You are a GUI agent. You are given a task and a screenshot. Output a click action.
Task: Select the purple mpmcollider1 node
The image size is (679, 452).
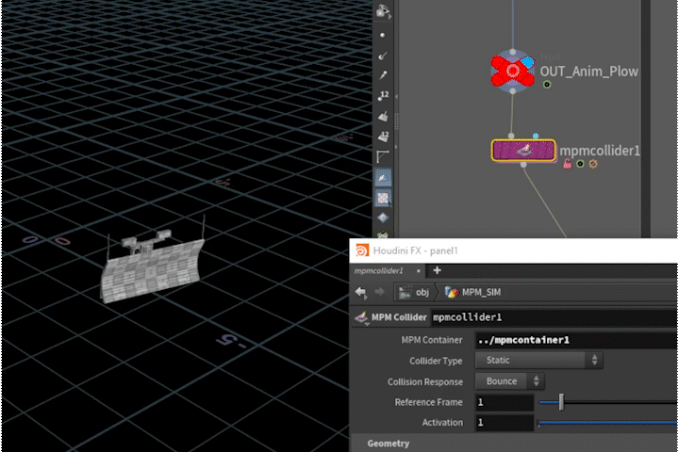pyautogui.click(x=523, y=150)
